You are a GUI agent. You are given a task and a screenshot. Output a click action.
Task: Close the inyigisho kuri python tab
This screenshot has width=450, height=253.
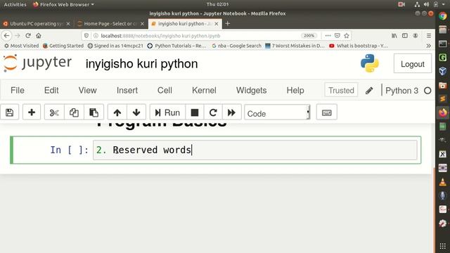point(217,24)
